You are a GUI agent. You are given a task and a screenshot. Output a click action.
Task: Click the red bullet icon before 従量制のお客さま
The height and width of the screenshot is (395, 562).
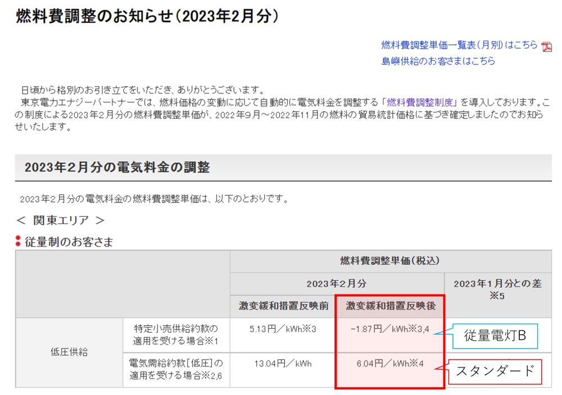[x=18, y=242]
